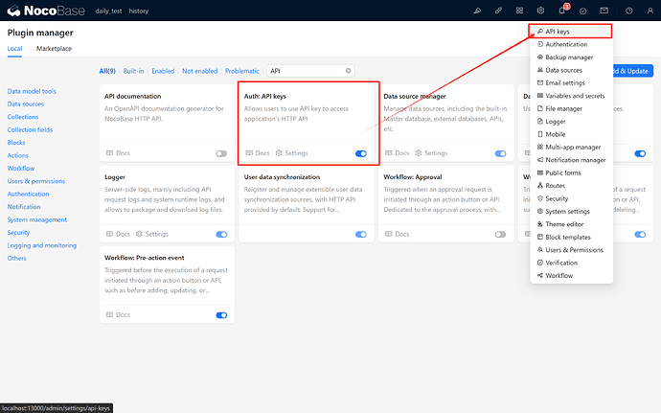This screenshot has height=413, width=661.
Task: Toggle the Logger plugin switch
Action: pos(221,234)
